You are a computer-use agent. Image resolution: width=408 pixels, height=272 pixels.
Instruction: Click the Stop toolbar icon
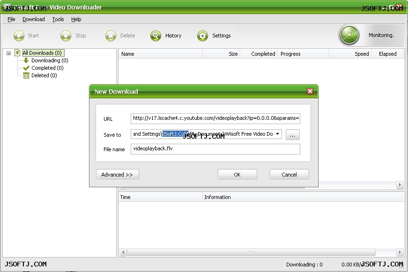click(66, 36)
